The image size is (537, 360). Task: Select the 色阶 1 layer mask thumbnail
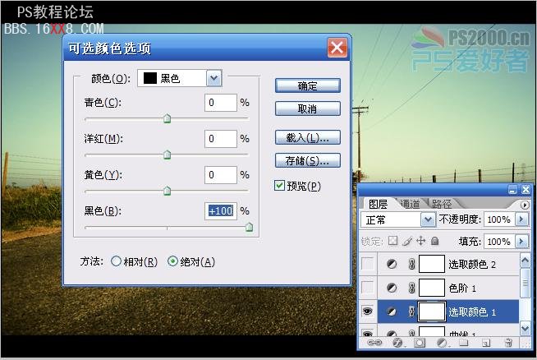point(432,288)
